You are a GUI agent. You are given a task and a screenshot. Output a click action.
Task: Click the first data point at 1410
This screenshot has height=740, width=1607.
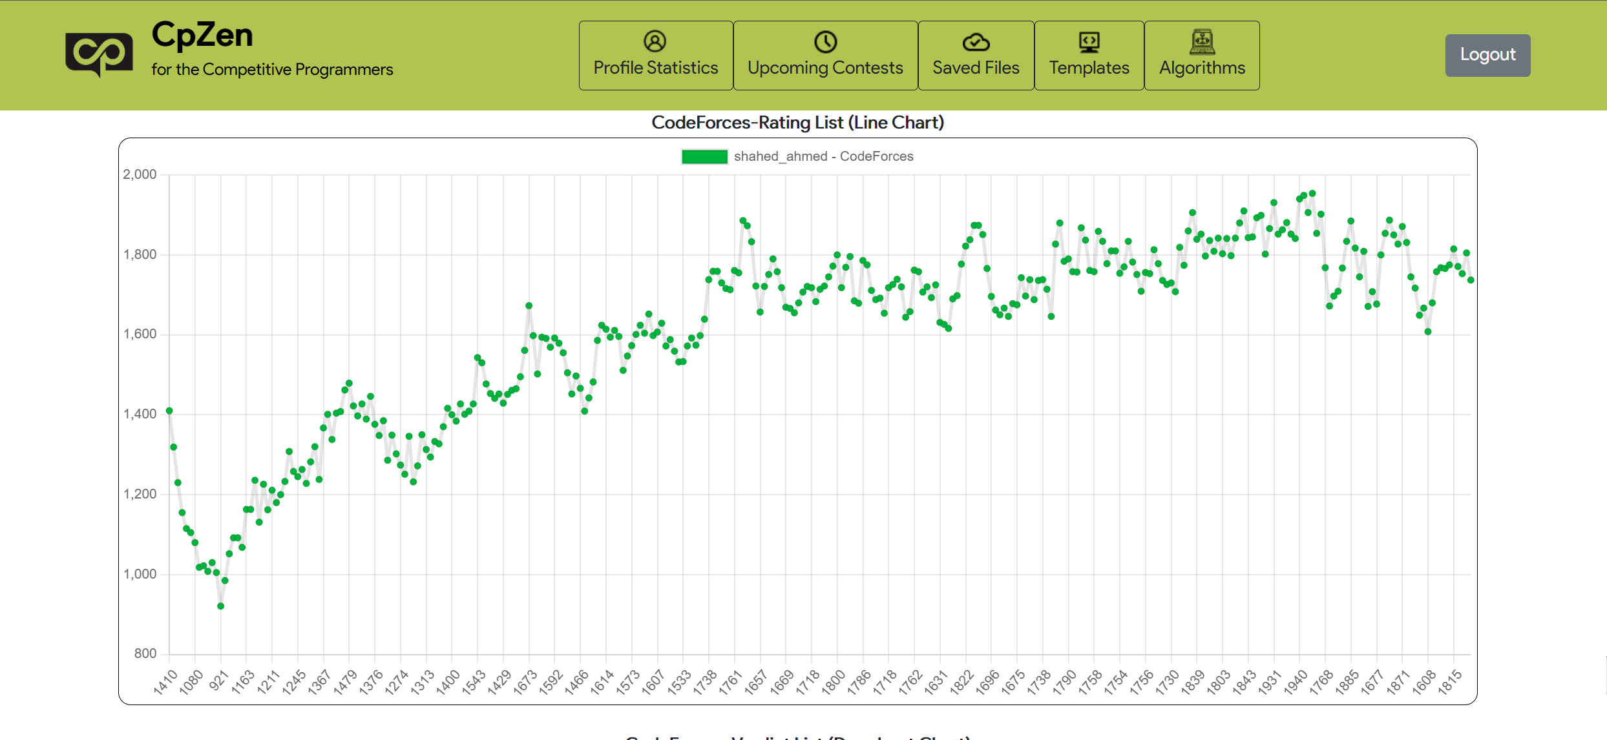(169, 411)
